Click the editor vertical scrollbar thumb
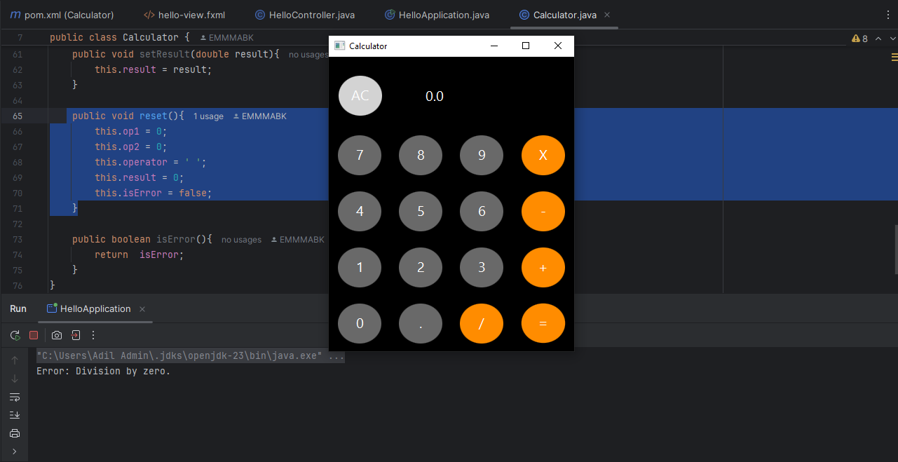 tap(895, 249)
